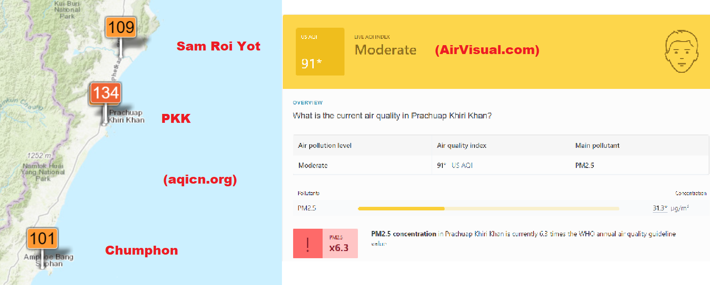Click Namtok Huai Yang National Park label
The width and height of the screenshot is (710, 285).
pyautogui.click(x=43, y=172)
